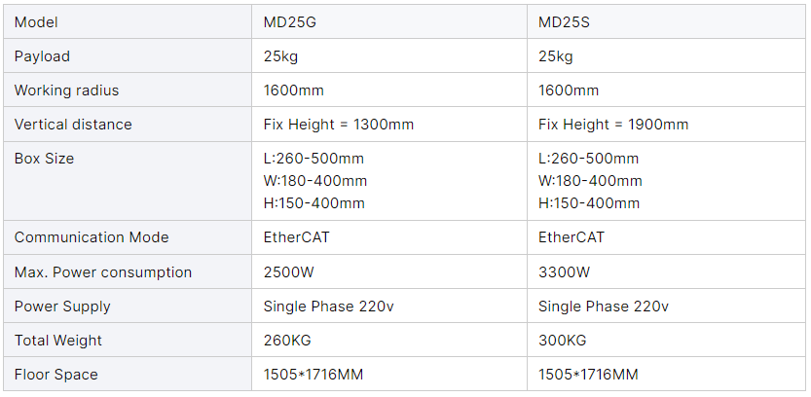Click the MD25S 1600mm working radius value

569,90
